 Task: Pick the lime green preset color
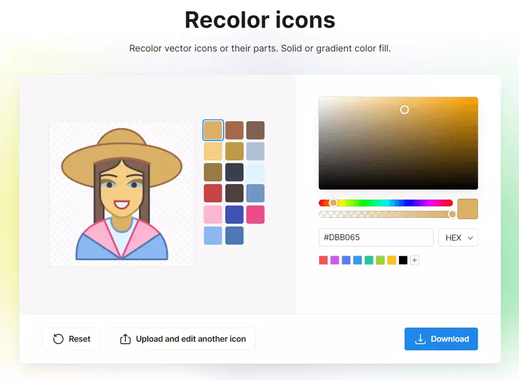pos(380,260)
